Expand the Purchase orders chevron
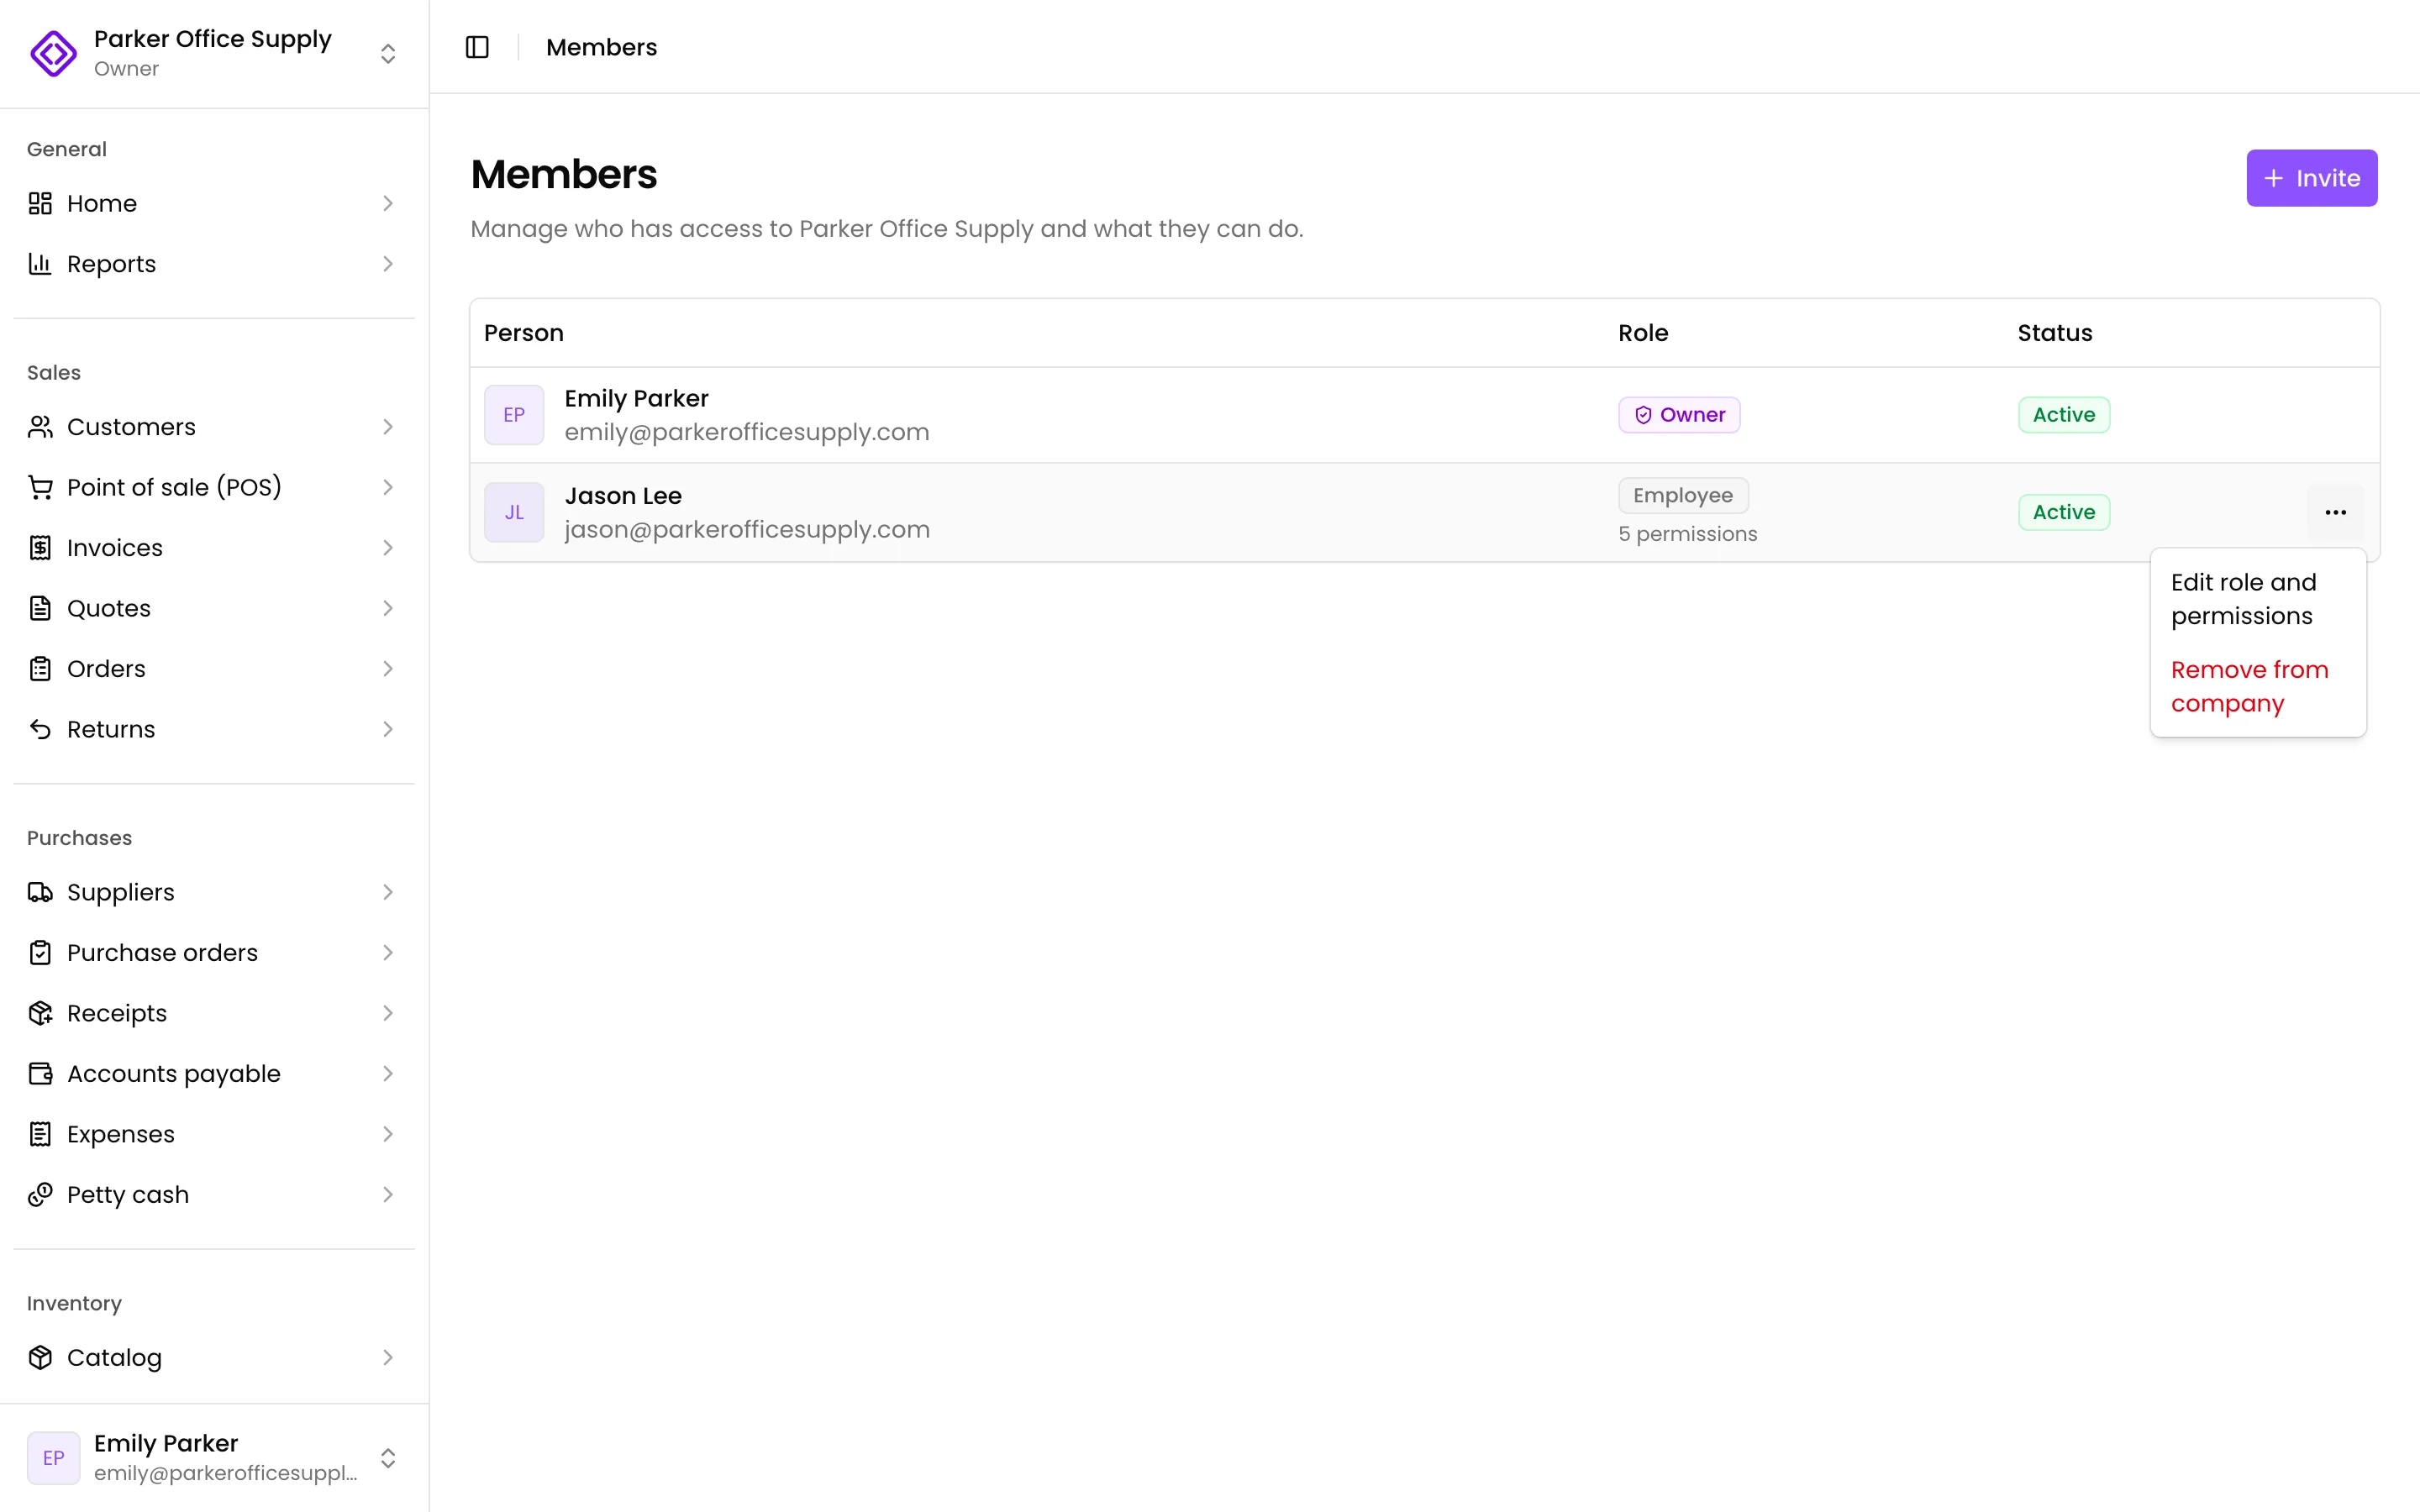This screenshot has height=1512, width=2420. coord(388,953)
